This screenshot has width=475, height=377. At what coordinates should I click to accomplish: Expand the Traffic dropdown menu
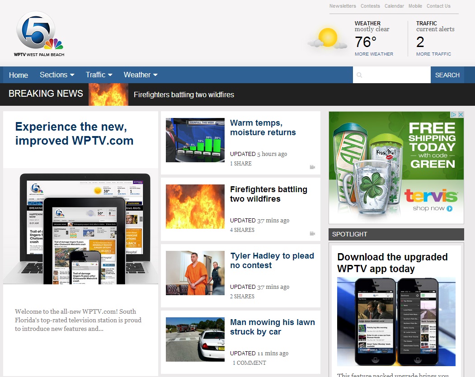99,75
